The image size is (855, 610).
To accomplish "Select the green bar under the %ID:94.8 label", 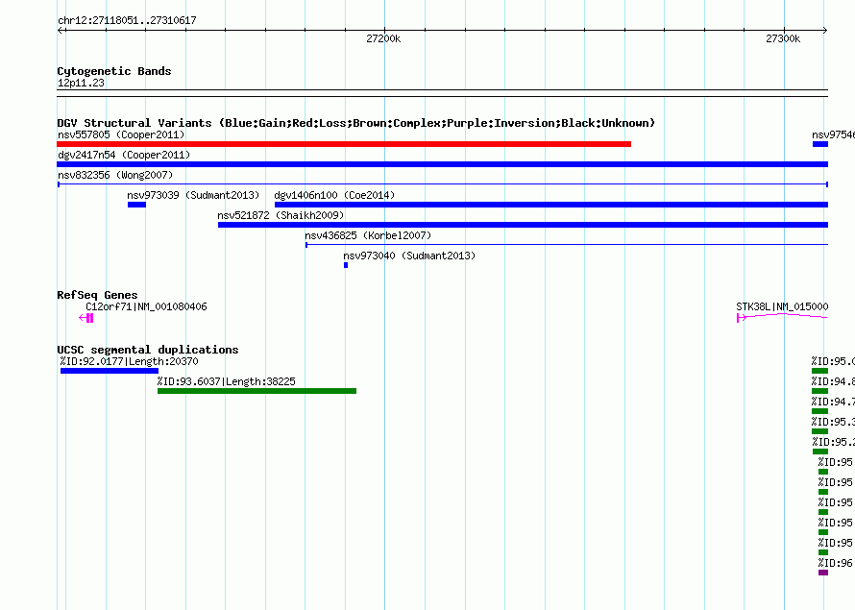I will point(820,391).
